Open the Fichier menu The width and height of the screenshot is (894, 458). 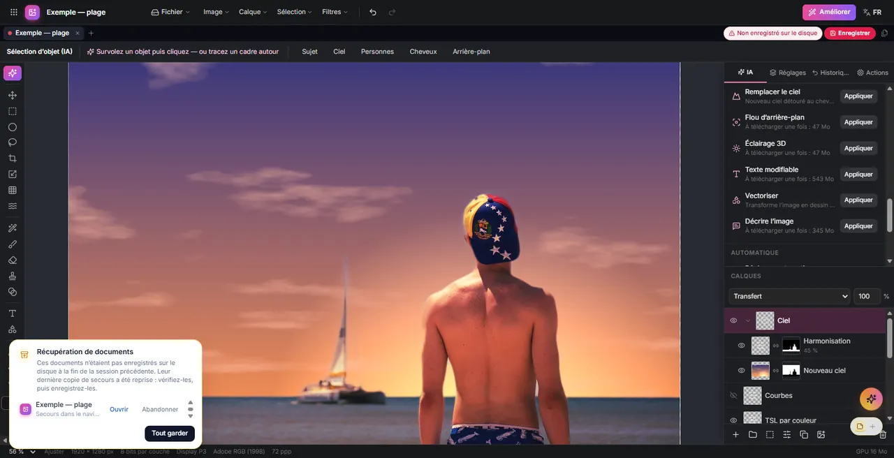[170, 12]
